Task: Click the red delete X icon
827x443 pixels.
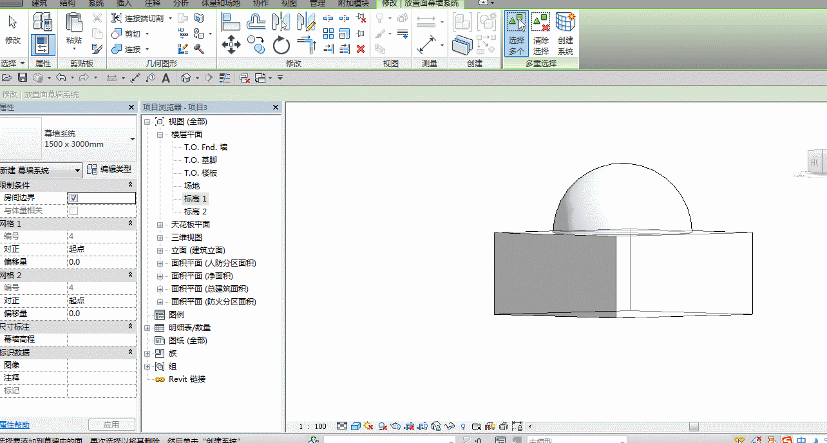Action: point(361,48)
